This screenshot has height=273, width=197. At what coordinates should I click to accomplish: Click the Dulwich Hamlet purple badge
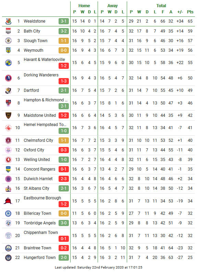click(x=8, y=179)
